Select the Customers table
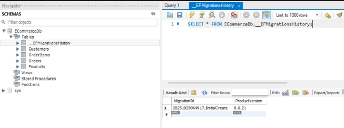Viewport: 344px width, 128px height. (39, 49)
